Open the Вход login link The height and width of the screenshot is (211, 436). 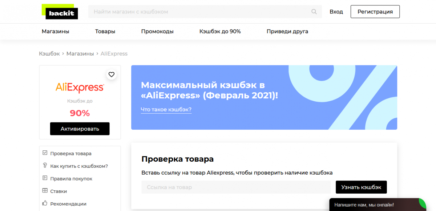pos(336,12)
